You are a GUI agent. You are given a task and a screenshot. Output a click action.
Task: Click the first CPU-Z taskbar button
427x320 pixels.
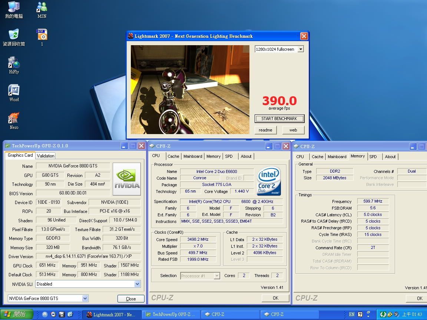pos(230,314)
